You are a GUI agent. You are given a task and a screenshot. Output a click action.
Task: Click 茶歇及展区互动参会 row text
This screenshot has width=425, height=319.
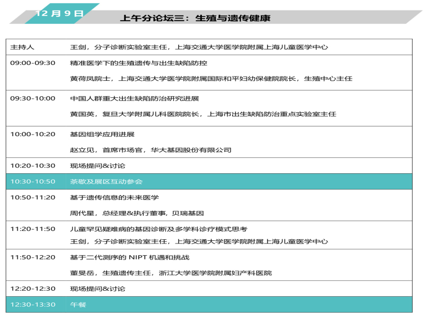[106, 181]
